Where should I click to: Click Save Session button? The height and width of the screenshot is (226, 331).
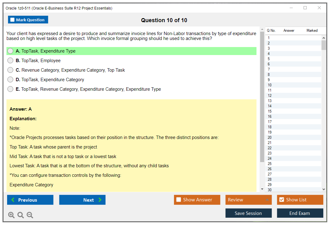pyautogui.click(x=248, y=213)
